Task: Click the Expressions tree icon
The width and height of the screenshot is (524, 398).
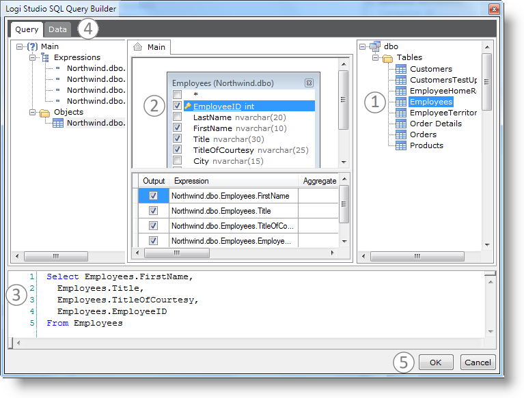Action: [45, 58]
